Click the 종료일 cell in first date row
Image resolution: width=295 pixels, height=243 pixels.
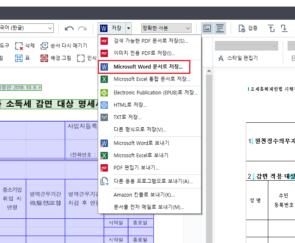pyautogui.click(x=141, y=223)
